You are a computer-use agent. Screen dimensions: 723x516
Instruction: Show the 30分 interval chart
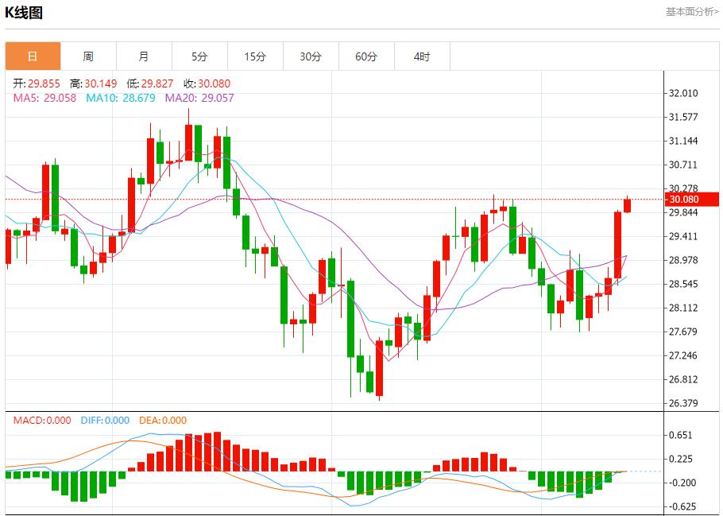click(x=311, y=56)
